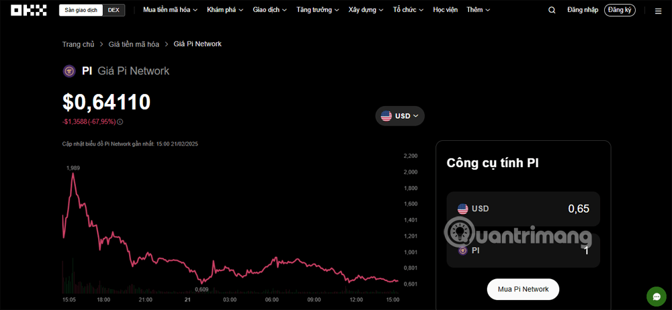This screenshot has width=672, height=310.
Task: Expand the Mua tiền mã hóa menu
Action: tap(171, 10)
